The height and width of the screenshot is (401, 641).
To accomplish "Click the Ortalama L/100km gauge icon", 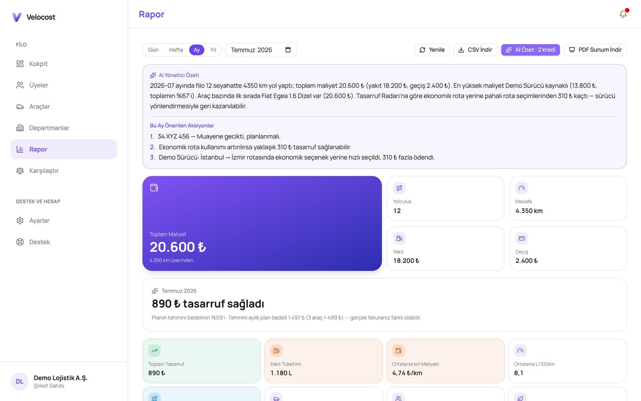I will point(520,350).
